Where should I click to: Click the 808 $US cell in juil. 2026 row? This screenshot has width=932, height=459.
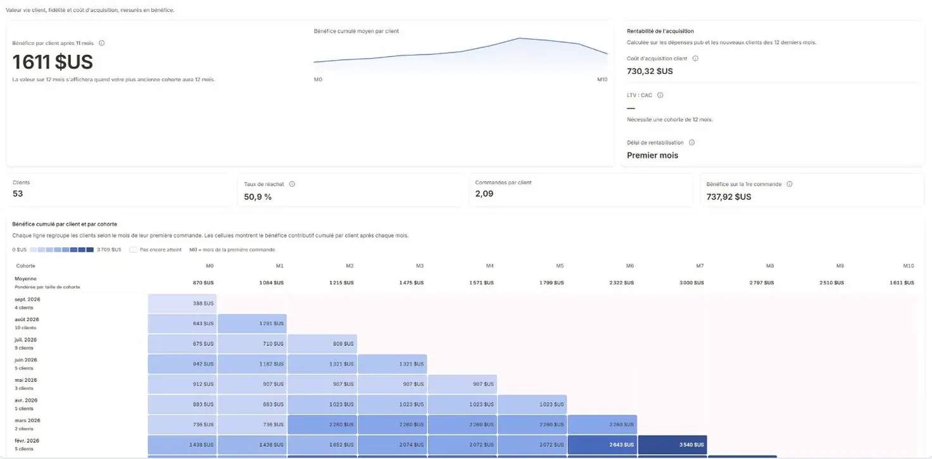(x=322, y=344)
